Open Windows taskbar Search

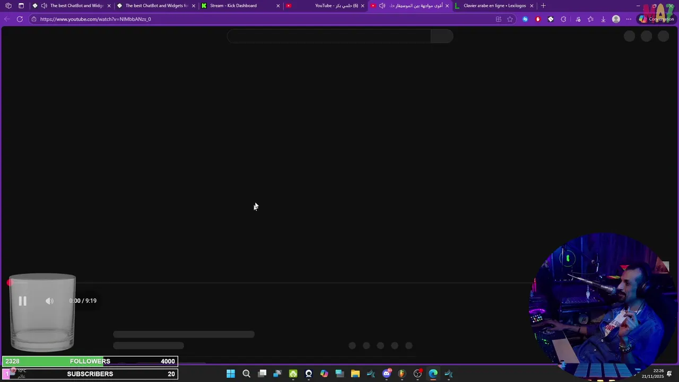246,374
